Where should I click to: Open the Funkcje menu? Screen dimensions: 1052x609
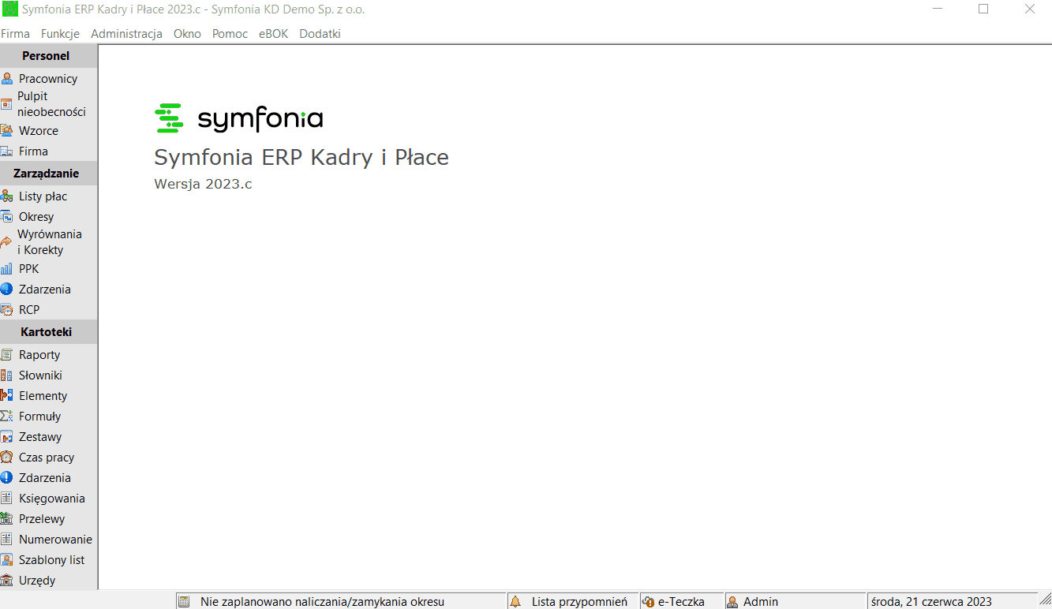[x=61, y=34]
